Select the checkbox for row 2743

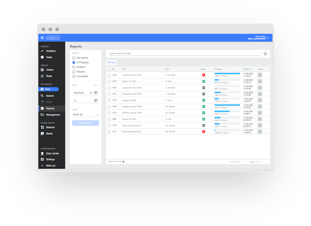[109, 81]
